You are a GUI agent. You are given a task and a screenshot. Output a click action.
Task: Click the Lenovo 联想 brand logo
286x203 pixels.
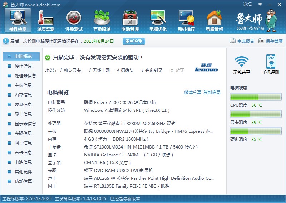click(x=206, y=67)
